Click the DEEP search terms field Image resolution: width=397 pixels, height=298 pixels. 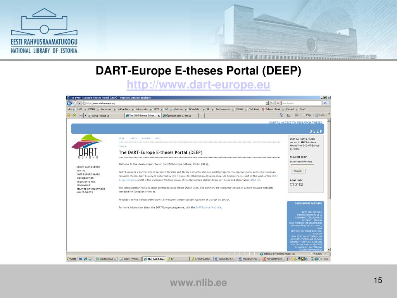coord(302,166)
